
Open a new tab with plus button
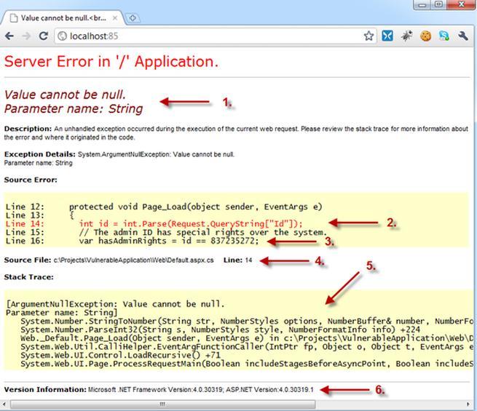(133, 18)
